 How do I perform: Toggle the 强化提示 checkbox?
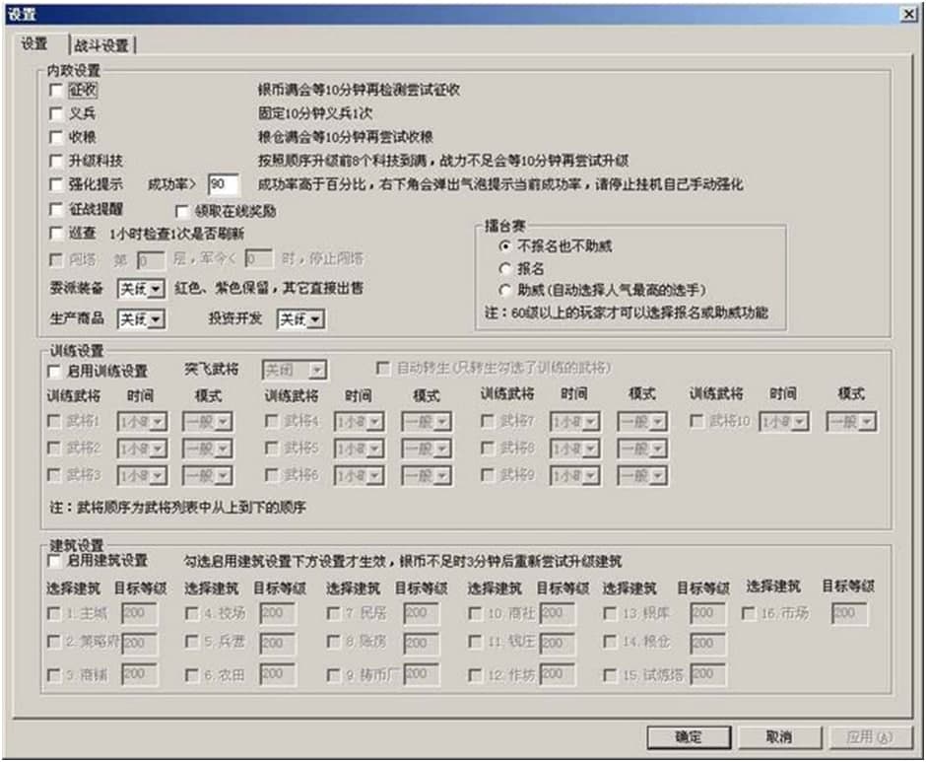pos(56,184)
